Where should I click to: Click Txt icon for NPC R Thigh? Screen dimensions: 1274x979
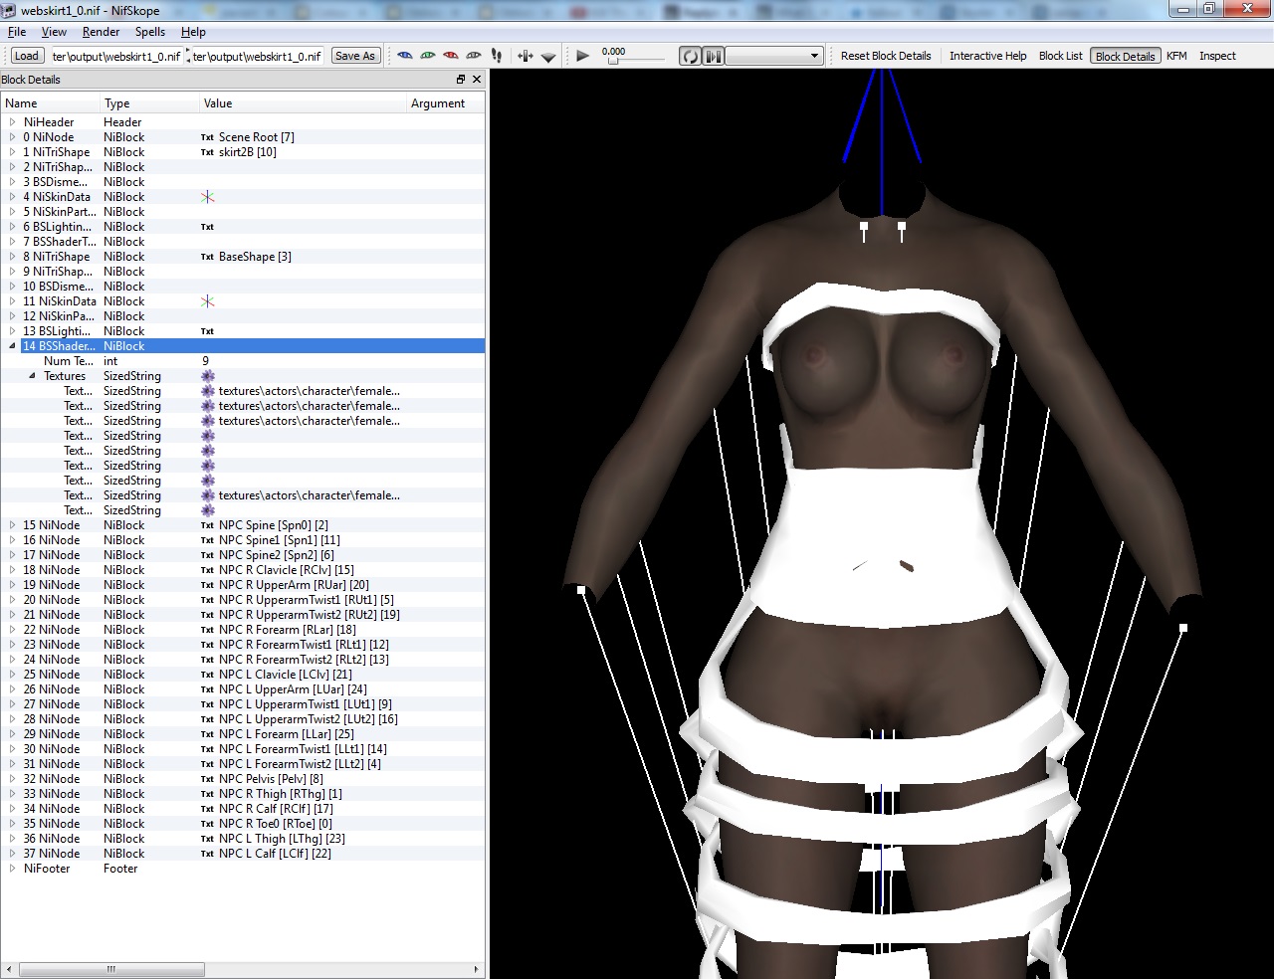[207, 794]
